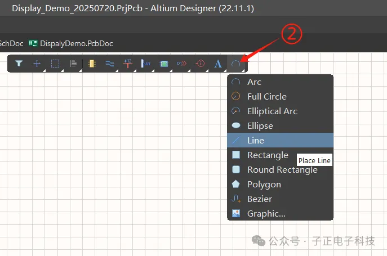Switch to the DispalyDemo.PcbDoc tab
Viewport: 387px width, 256px height.
pos(71,43)
